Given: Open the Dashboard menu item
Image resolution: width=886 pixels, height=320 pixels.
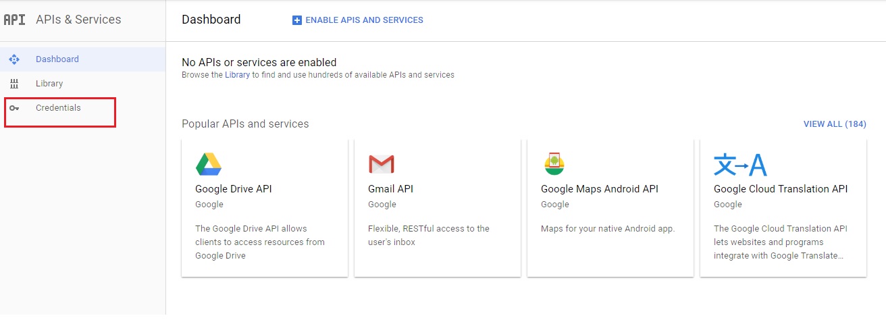Looking at the screenshot, I should coord(82,59).
